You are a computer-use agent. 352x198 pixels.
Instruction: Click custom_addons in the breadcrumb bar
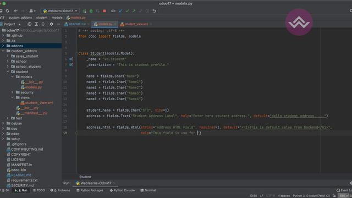[20, 18]
